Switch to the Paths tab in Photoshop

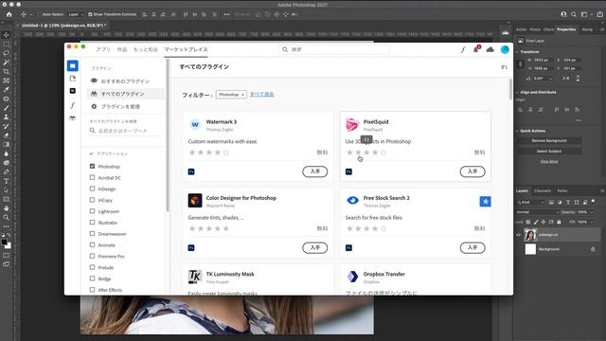pyautogui.click(x=562, y=191)
